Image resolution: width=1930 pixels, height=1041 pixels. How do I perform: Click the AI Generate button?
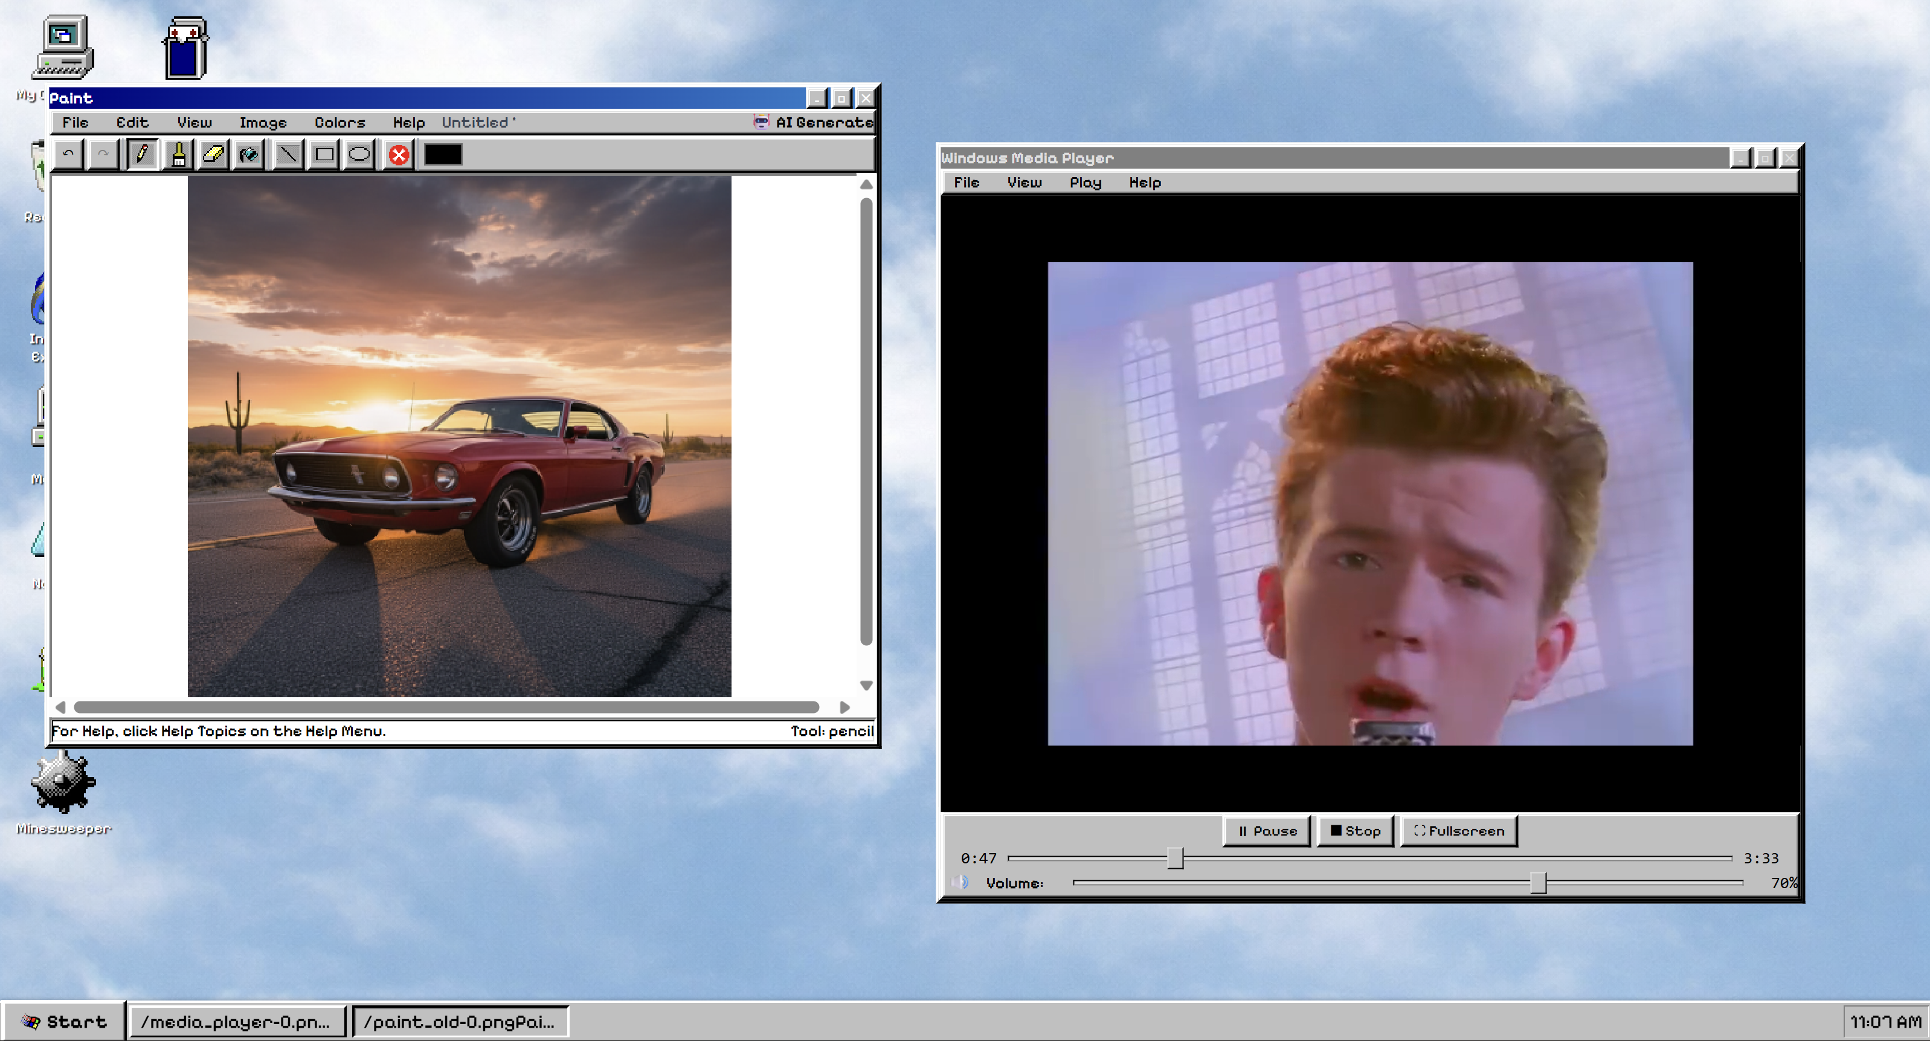pos(814,122)
